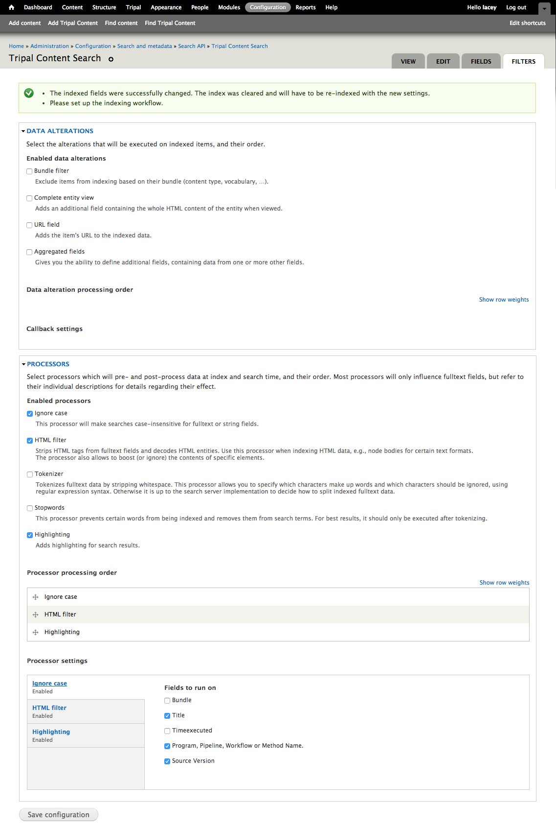Open the HTML filter settings tab
Image resolution: width=556 pixels, height=827 pixels.
tap(49, 708)
